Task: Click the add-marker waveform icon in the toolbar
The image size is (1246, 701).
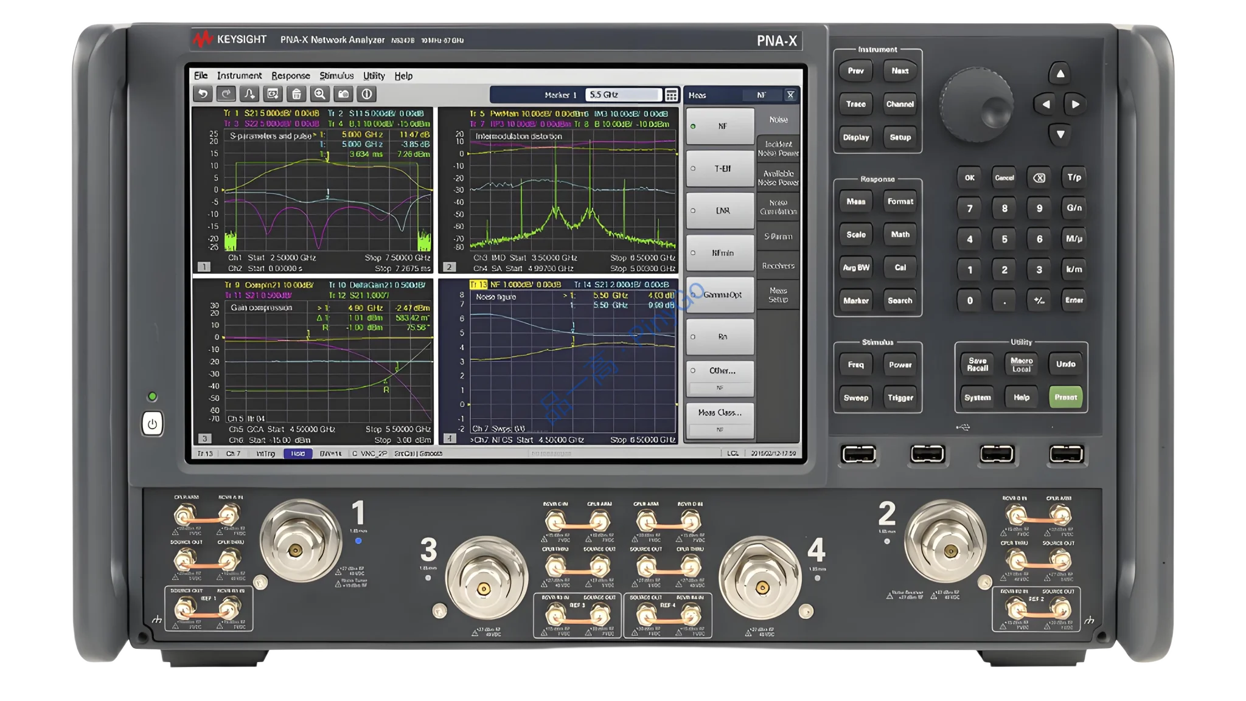Action: 249,94
